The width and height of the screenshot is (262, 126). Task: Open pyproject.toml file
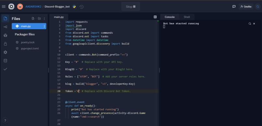click(x=30, y=49)
